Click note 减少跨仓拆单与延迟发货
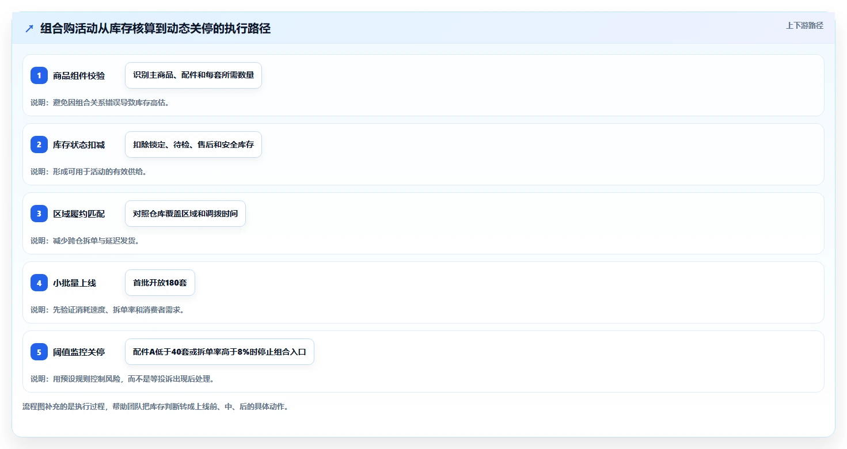Viewport: 847px width, 449px height. (x=85, y=241)
